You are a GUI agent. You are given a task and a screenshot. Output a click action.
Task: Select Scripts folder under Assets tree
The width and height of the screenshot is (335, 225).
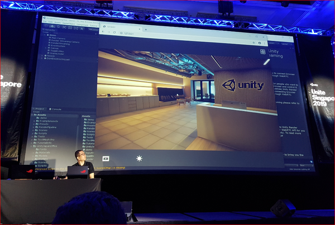pos(41,133)
